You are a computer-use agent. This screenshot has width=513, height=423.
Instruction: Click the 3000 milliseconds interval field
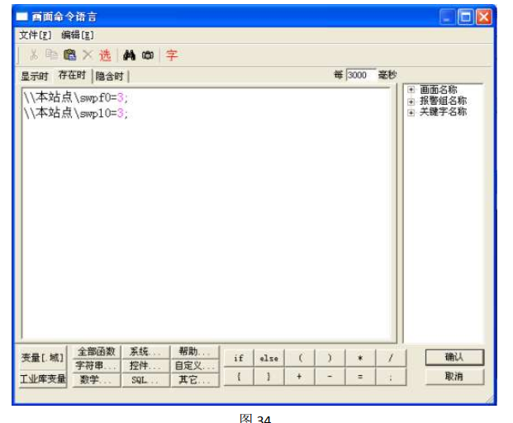[360, 75]
